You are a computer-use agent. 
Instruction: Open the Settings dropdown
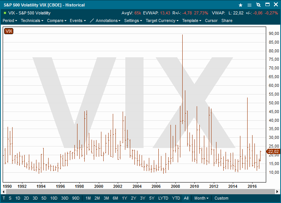pos(133,20)
